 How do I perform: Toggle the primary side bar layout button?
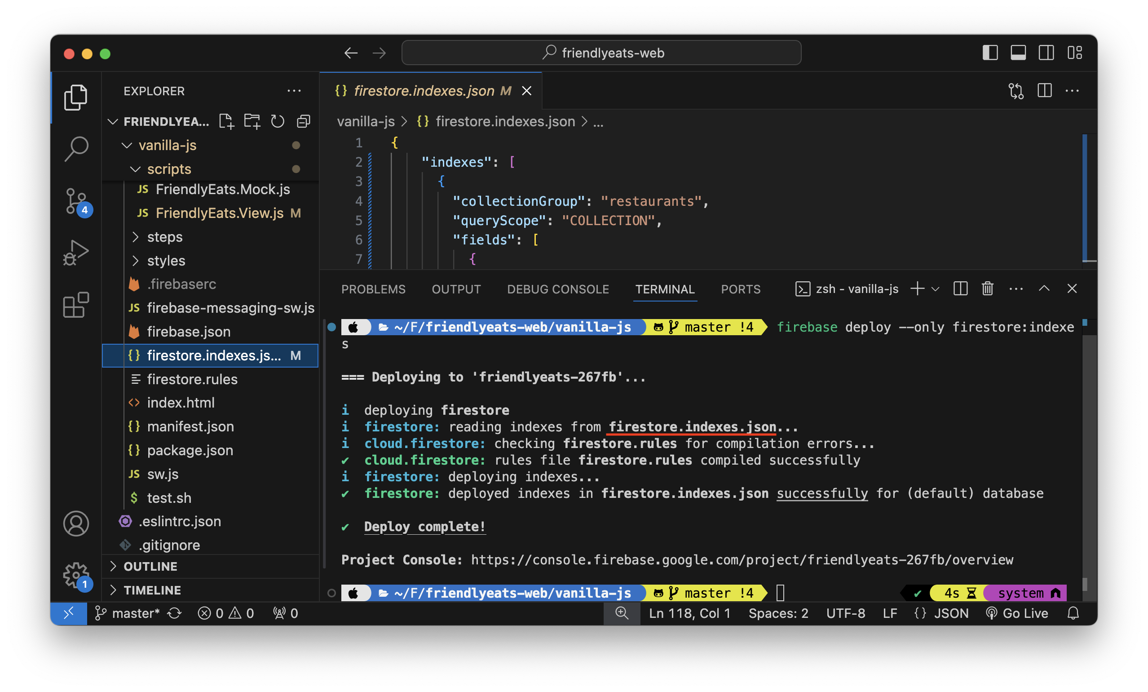(990, 53)
